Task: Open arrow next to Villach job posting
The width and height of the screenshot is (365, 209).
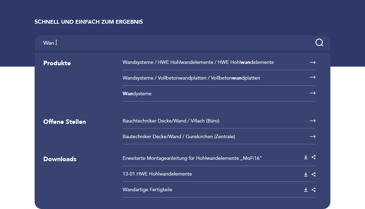Action: click(312, 121)
